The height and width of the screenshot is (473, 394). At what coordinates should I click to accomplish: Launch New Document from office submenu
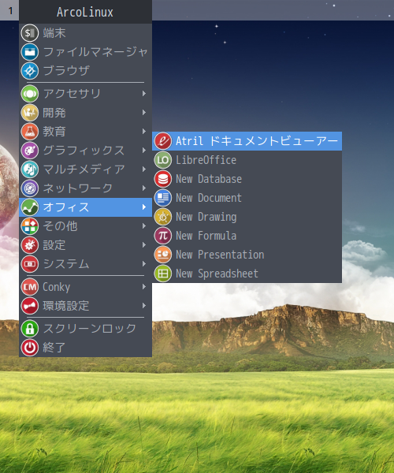[247, 198]
